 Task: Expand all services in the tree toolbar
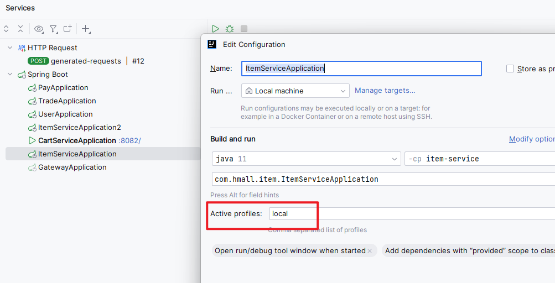[6, 29]
